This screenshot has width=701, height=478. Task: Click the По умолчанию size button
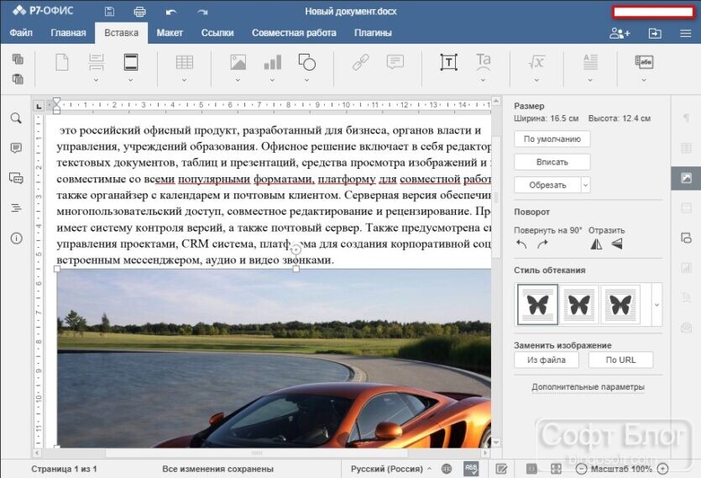552,139
